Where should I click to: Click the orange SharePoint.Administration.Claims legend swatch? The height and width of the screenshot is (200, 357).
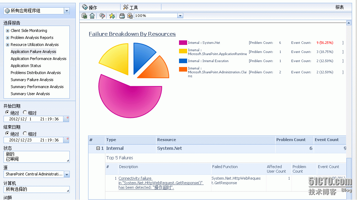coord(183,69)
